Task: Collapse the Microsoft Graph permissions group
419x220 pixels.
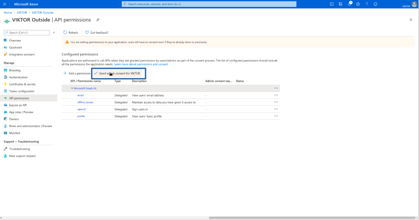Action: [x=72, y=88]
